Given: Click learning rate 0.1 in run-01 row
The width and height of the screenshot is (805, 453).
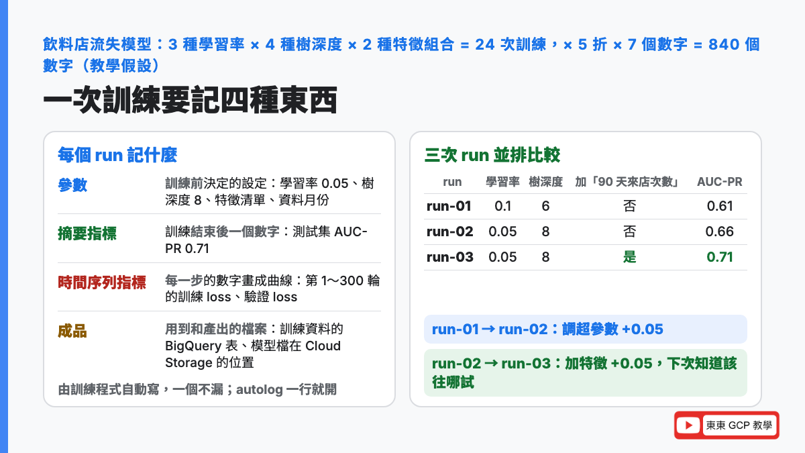Looking at the screenshot, I should tap(503, 206).
